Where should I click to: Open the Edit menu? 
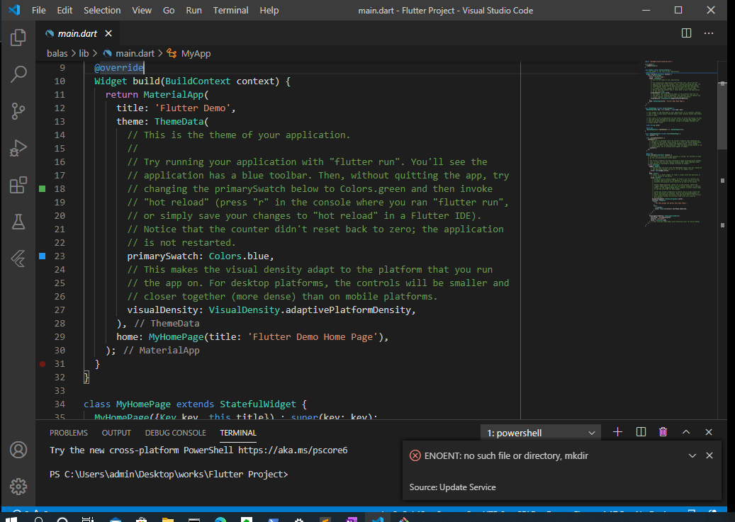coord(64,10)
